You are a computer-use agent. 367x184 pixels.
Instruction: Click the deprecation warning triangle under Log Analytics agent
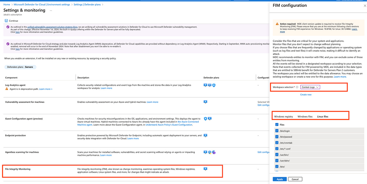7,89
